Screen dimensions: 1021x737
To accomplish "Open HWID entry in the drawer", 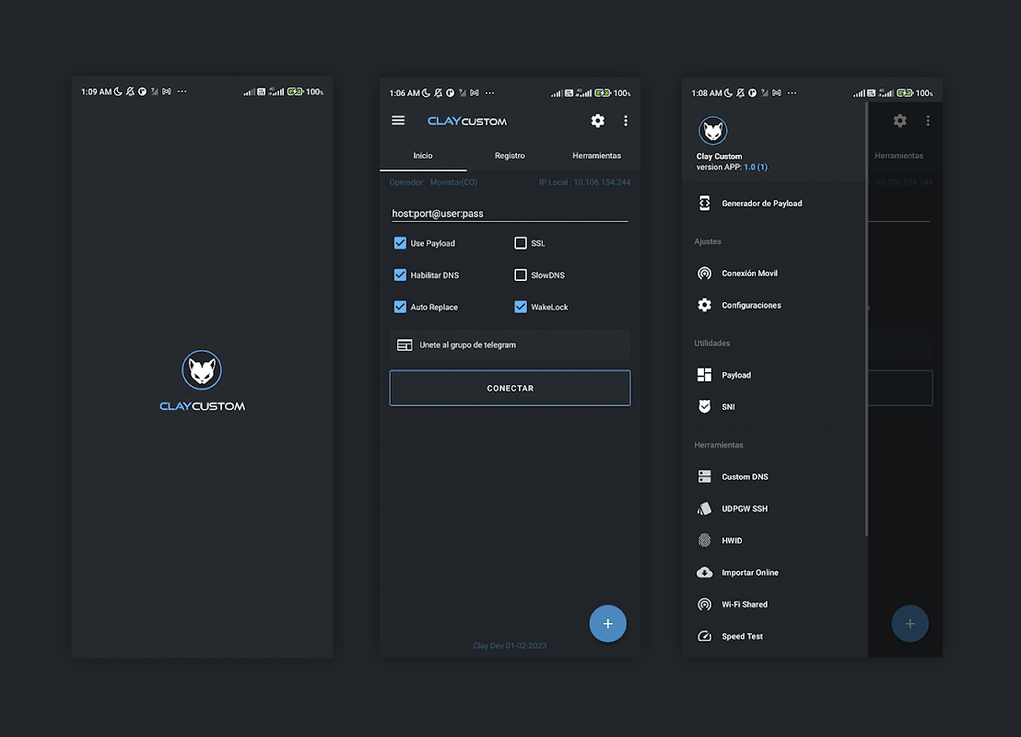I will click(775, 541).
